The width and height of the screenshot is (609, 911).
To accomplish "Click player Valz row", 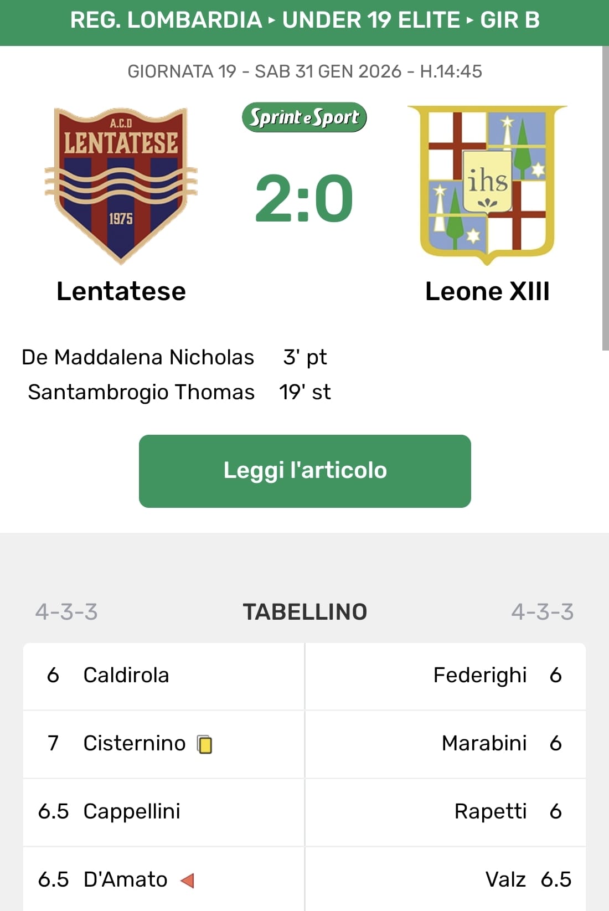I will [505, 879].
